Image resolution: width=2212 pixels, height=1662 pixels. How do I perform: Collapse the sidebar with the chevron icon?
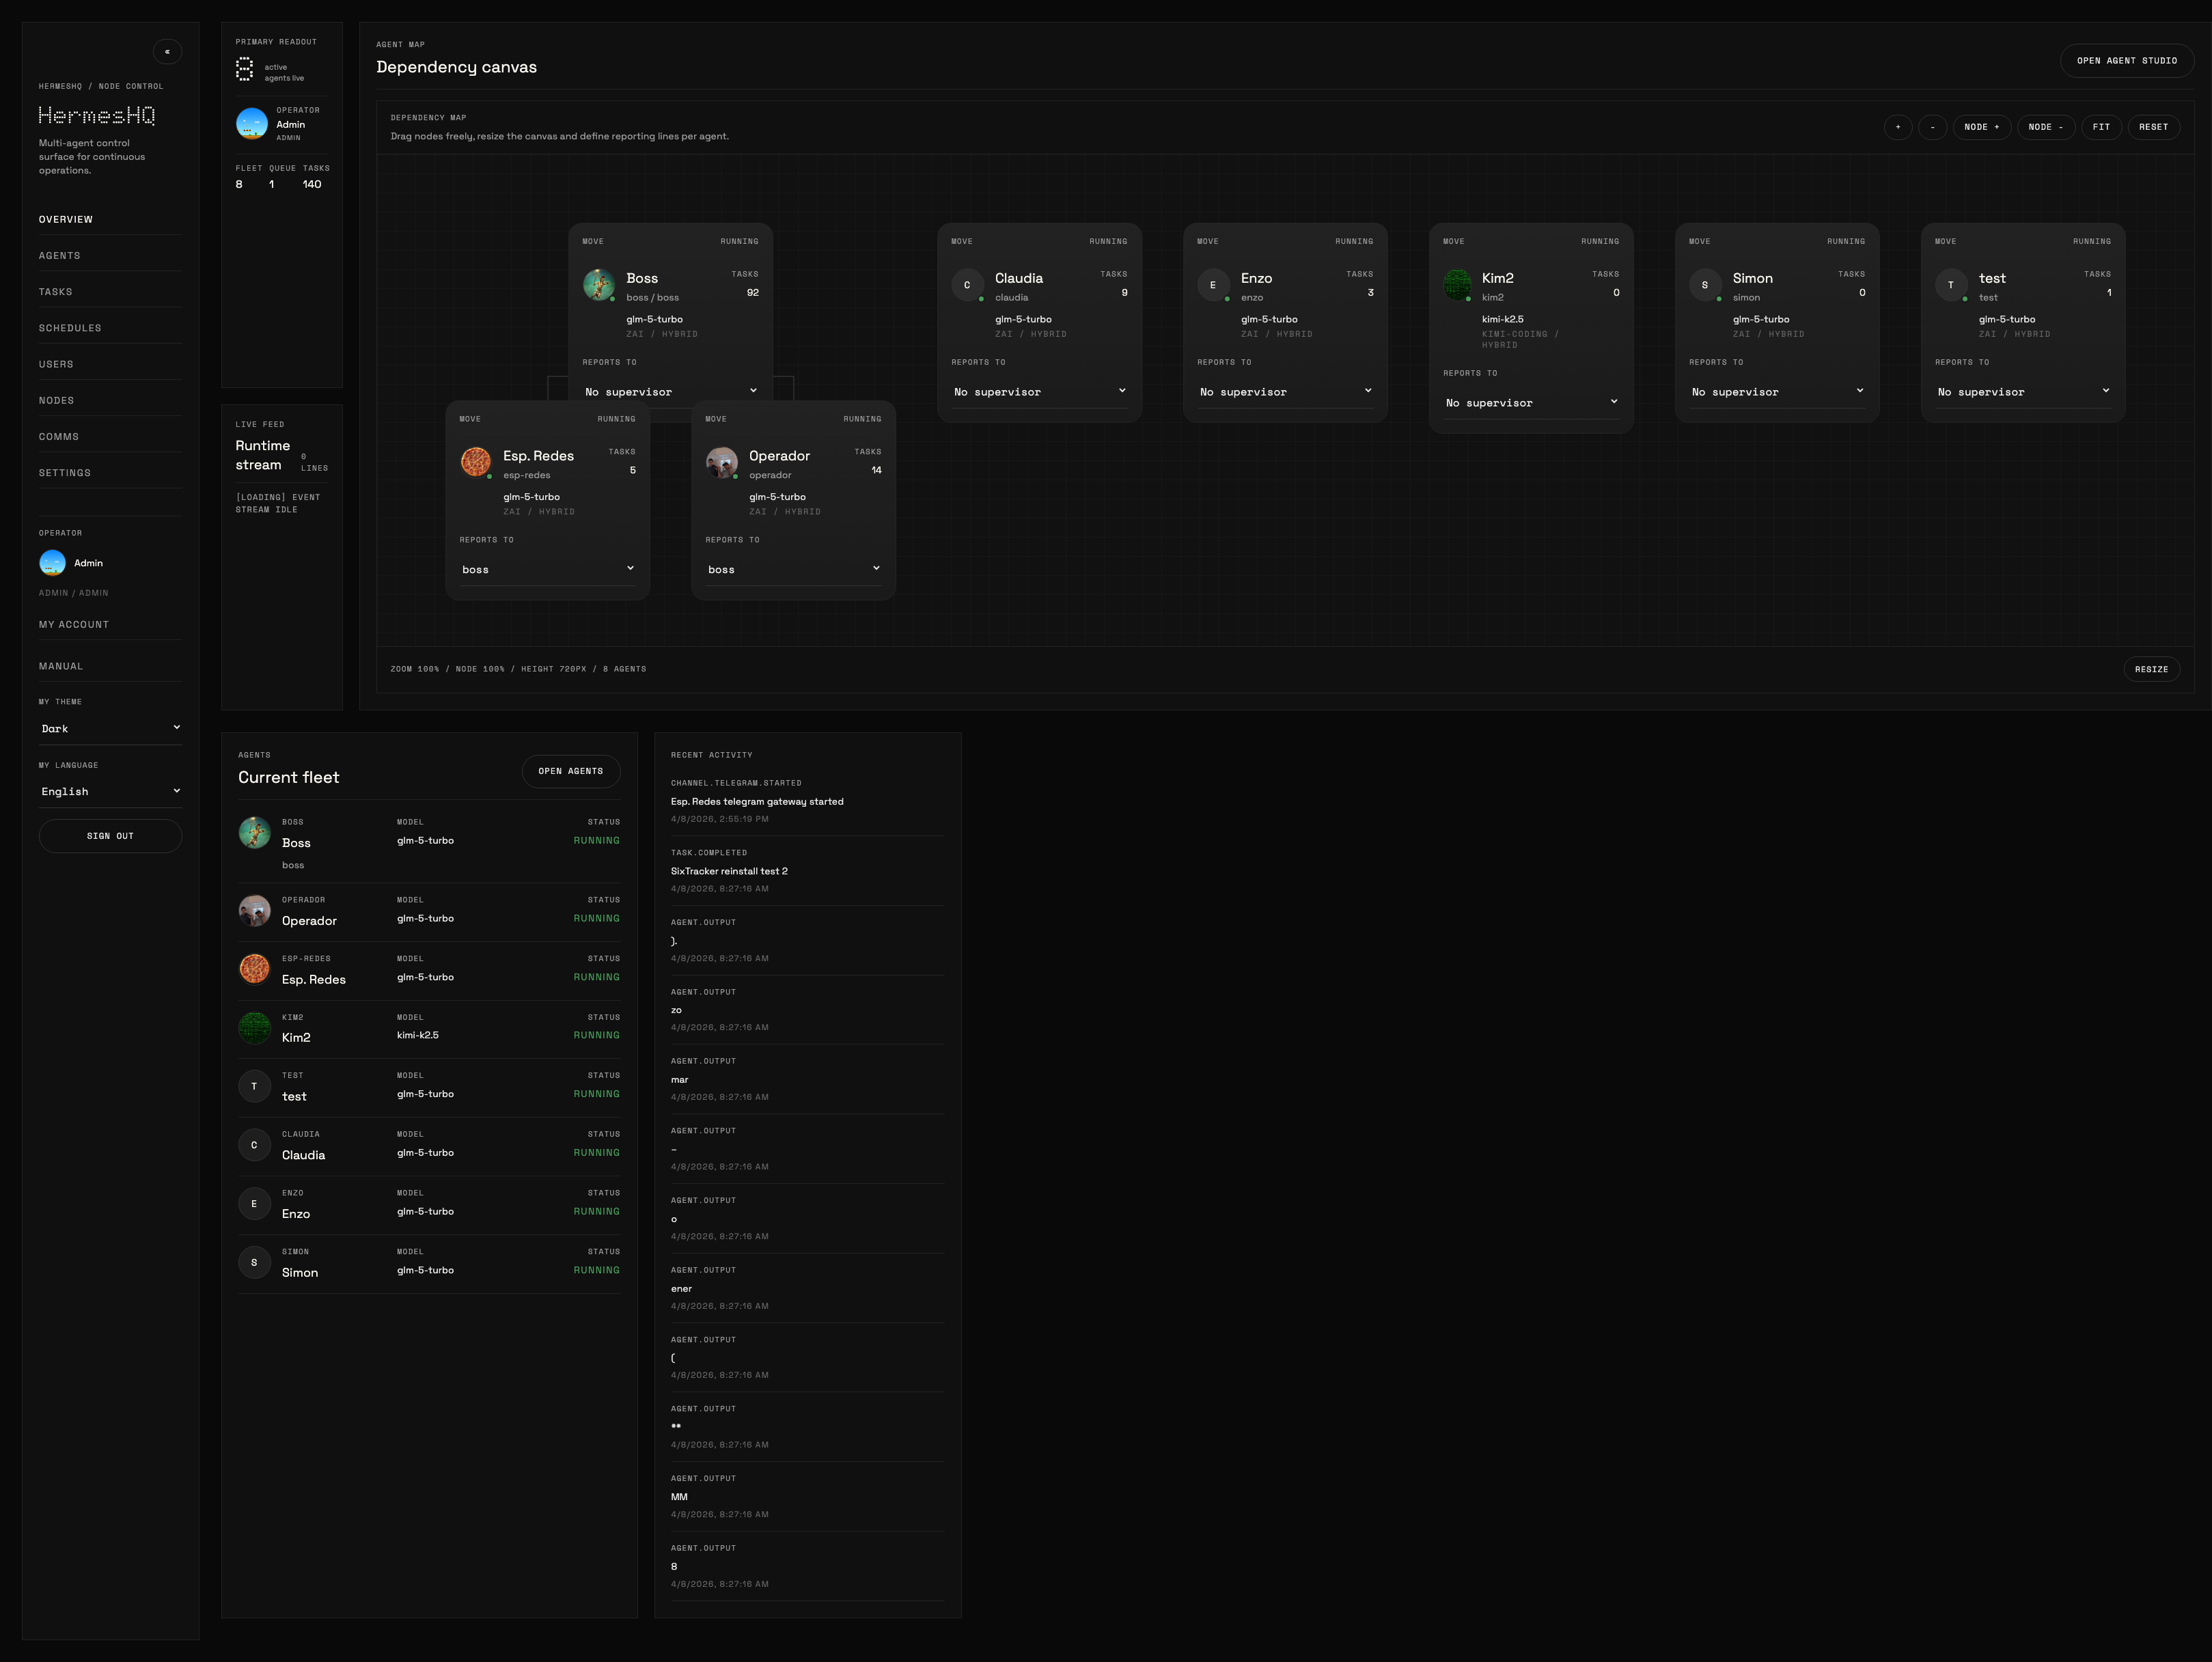click(167, 51)
